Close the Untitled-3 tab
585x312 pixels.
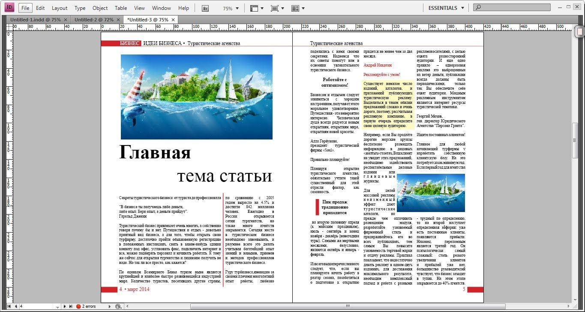(x=173, y=20)
